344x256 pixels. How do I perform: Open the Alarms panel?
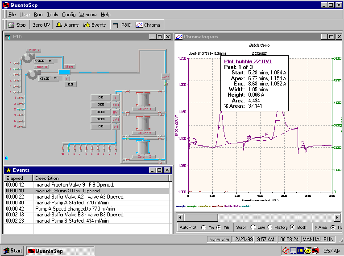point(67,25)
